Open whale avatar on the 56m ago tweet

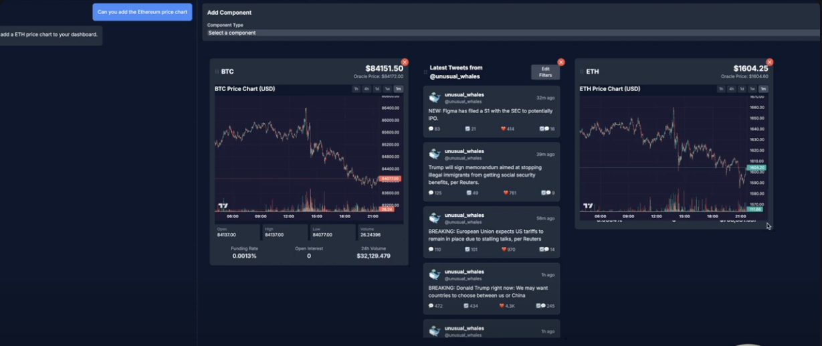coord(435,218)
